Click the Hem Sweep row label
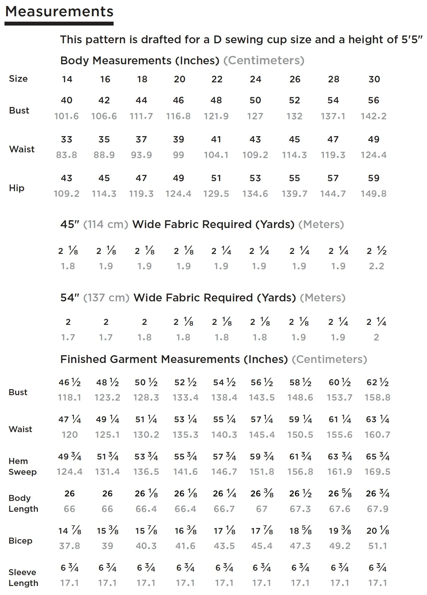The image size is (427, 595). 23,466
